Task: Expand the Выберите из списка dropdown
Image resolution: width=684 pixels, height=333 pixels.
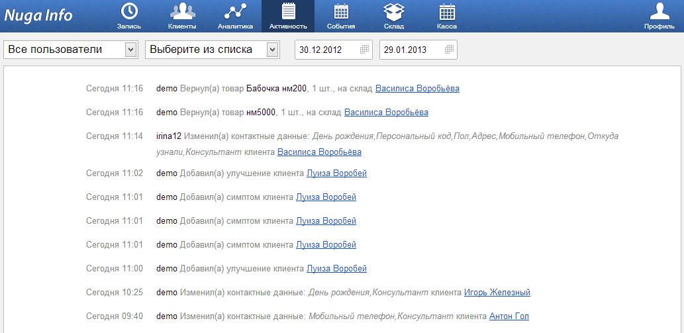Action: (x=272, y=50)
